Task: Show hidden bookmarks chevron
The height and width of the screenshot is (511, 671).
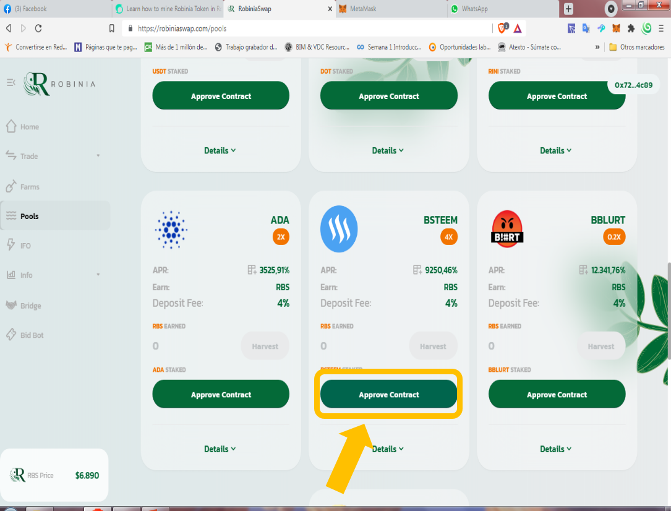Action: [x=597, y=47]
